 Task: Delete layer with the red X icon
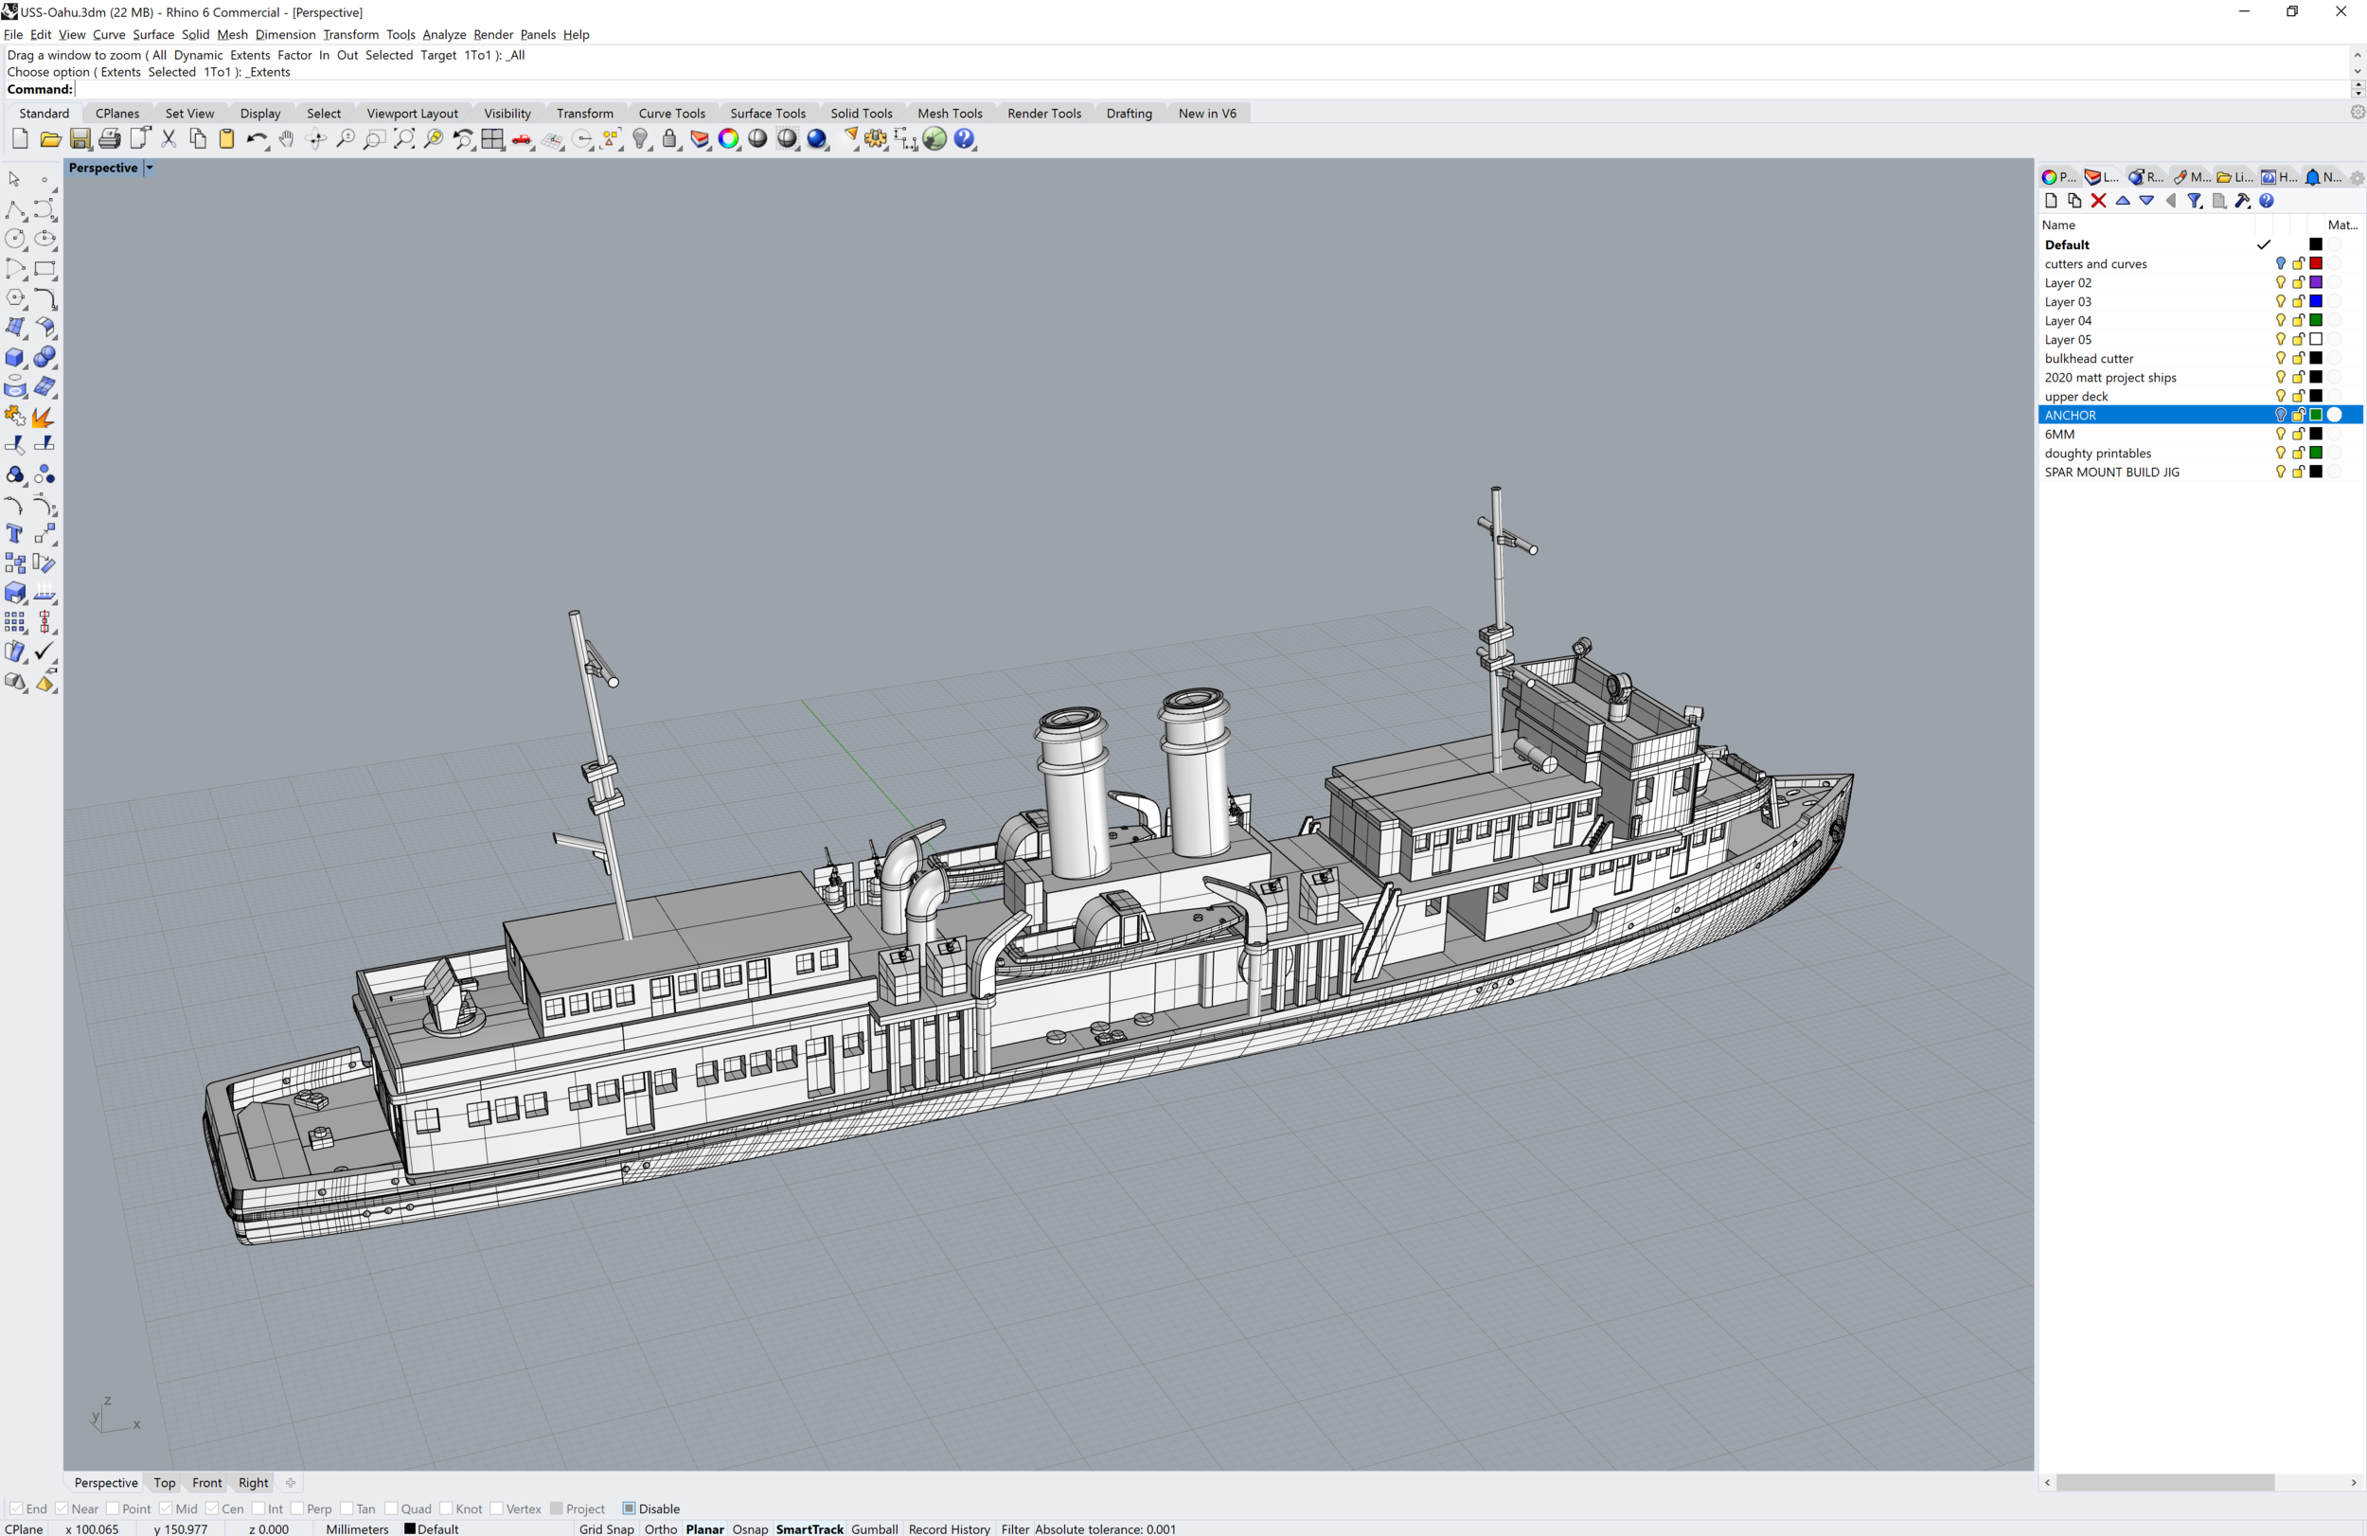click(2098, 201)
